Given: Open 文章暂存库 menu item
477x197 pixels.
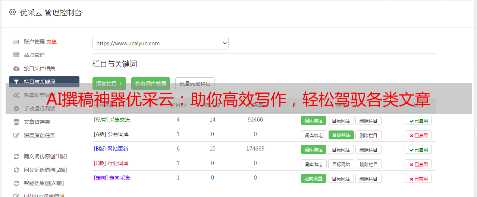Looking at the screenshot, I should pyautogui.click(x=37, y=122).
